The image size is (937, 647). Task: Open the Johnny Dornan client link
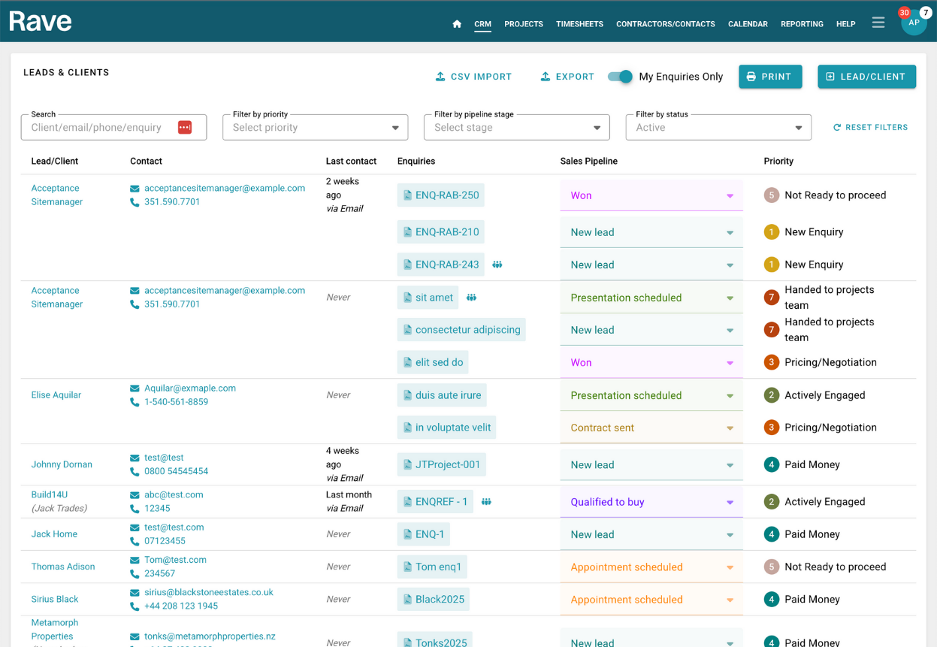62,464
